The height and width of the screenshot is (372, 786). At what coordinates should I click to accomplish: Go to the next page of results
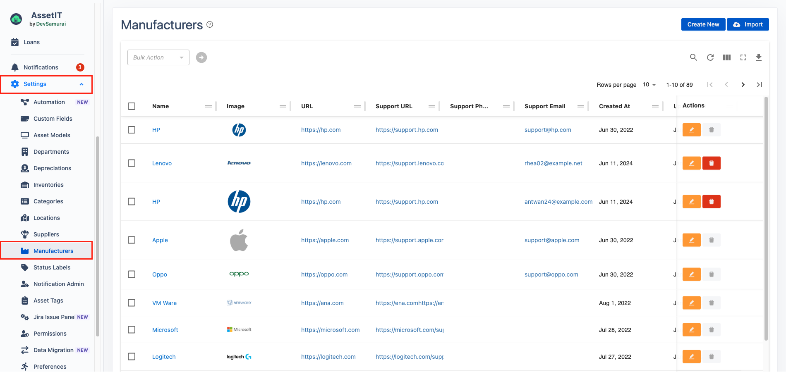743,85
